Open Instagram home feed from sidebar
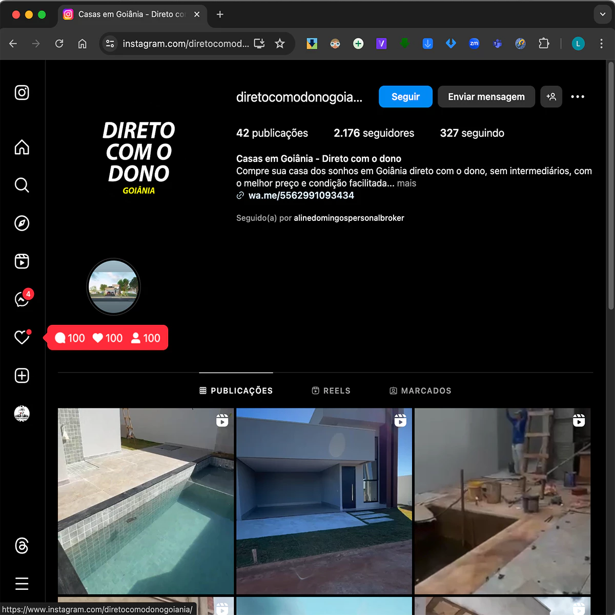Screen dimensions: 615x615 coord(22,148)
